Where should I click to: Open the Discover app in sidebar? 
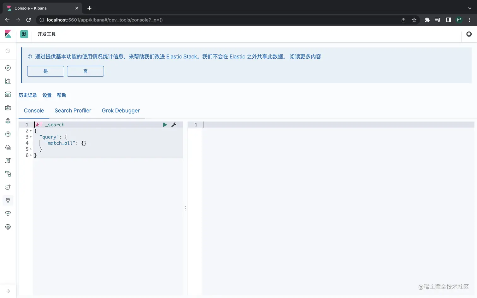tap(8, 68)
